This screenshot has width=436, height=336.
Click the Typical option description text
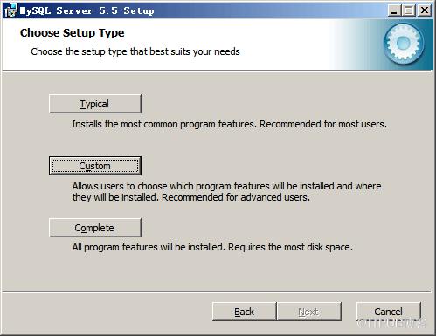pyautogui.click(x=230, y=124)
